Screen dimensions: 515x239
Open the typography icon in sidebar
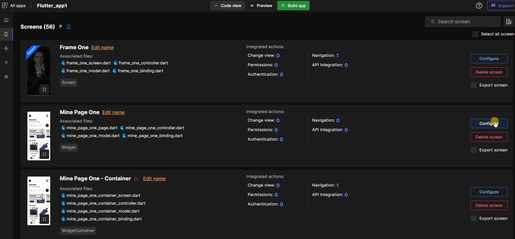[6, 63]
